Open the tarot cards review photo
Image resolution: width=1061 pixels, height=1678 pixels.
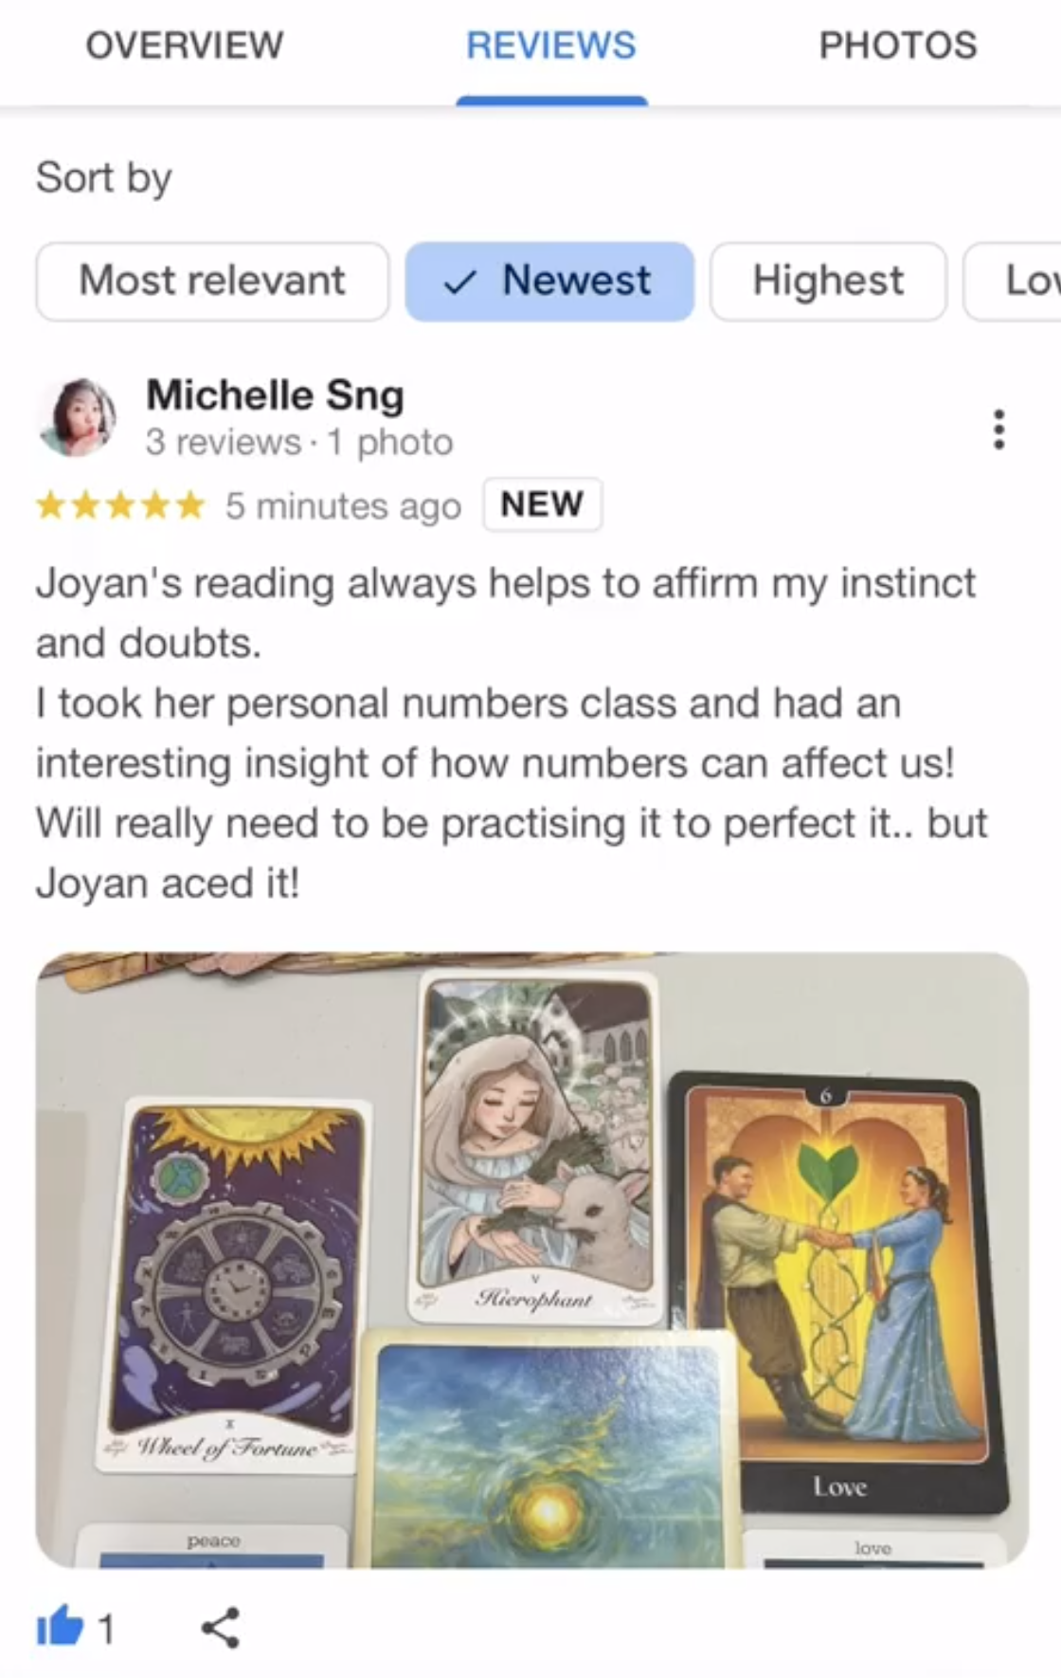(532, 1260)
